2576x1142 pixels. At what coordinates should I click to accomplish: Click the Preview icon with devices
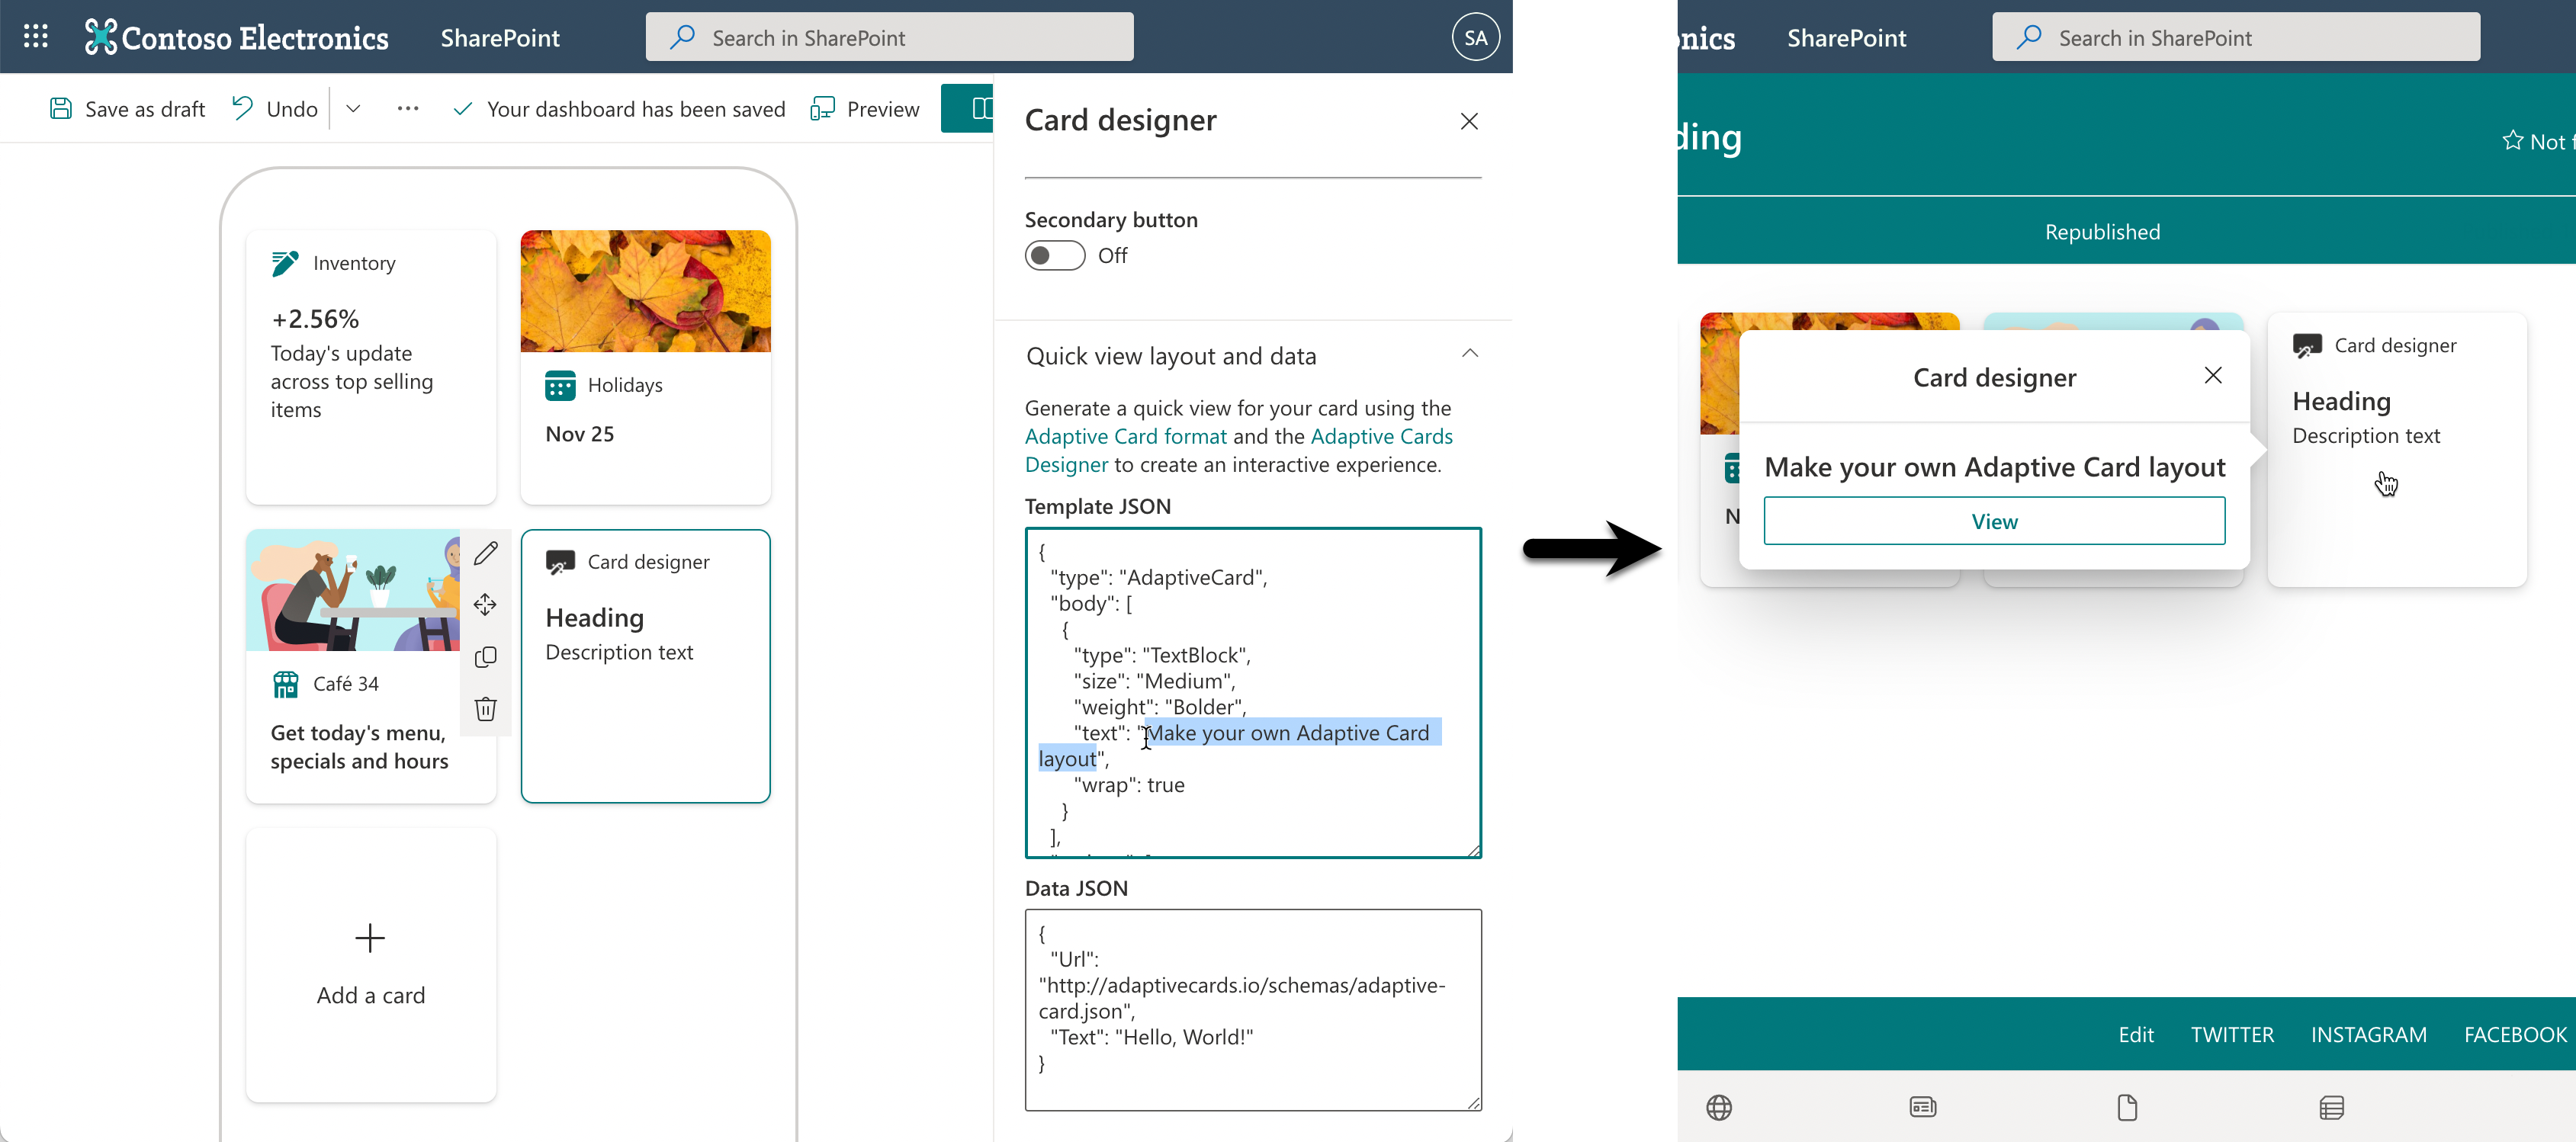click(824, 108)
